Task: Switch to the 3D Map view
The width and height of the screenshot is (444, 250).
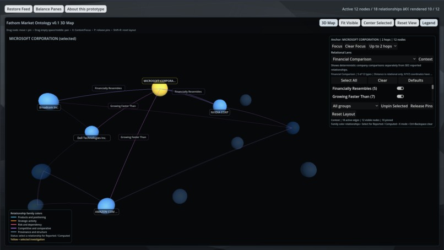Action: click(328, 23)
